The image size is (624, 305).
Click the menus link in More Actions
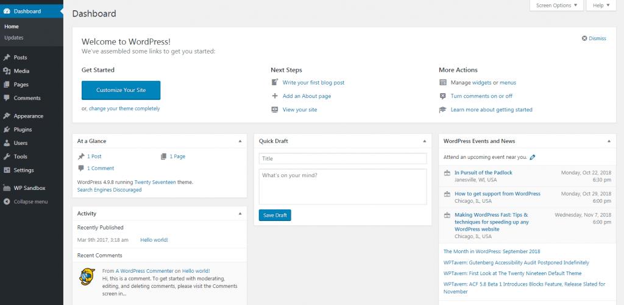(x=508, y=83)
